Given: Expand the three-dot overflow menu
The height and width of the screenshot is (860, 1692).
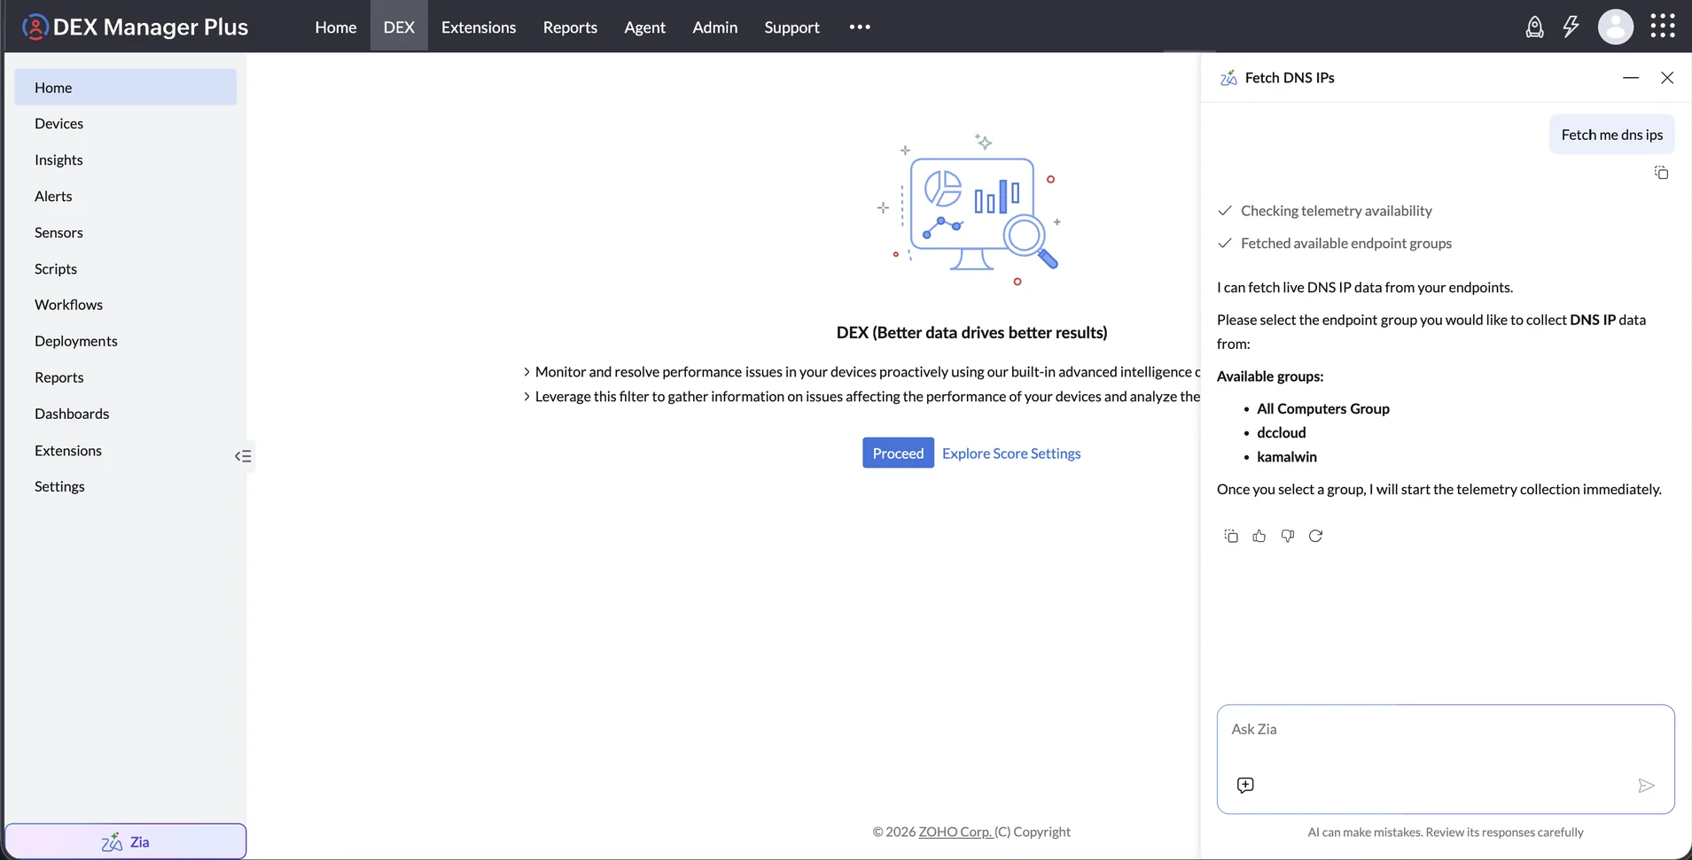Looking at the screenshot, I should tap(860, 27).
